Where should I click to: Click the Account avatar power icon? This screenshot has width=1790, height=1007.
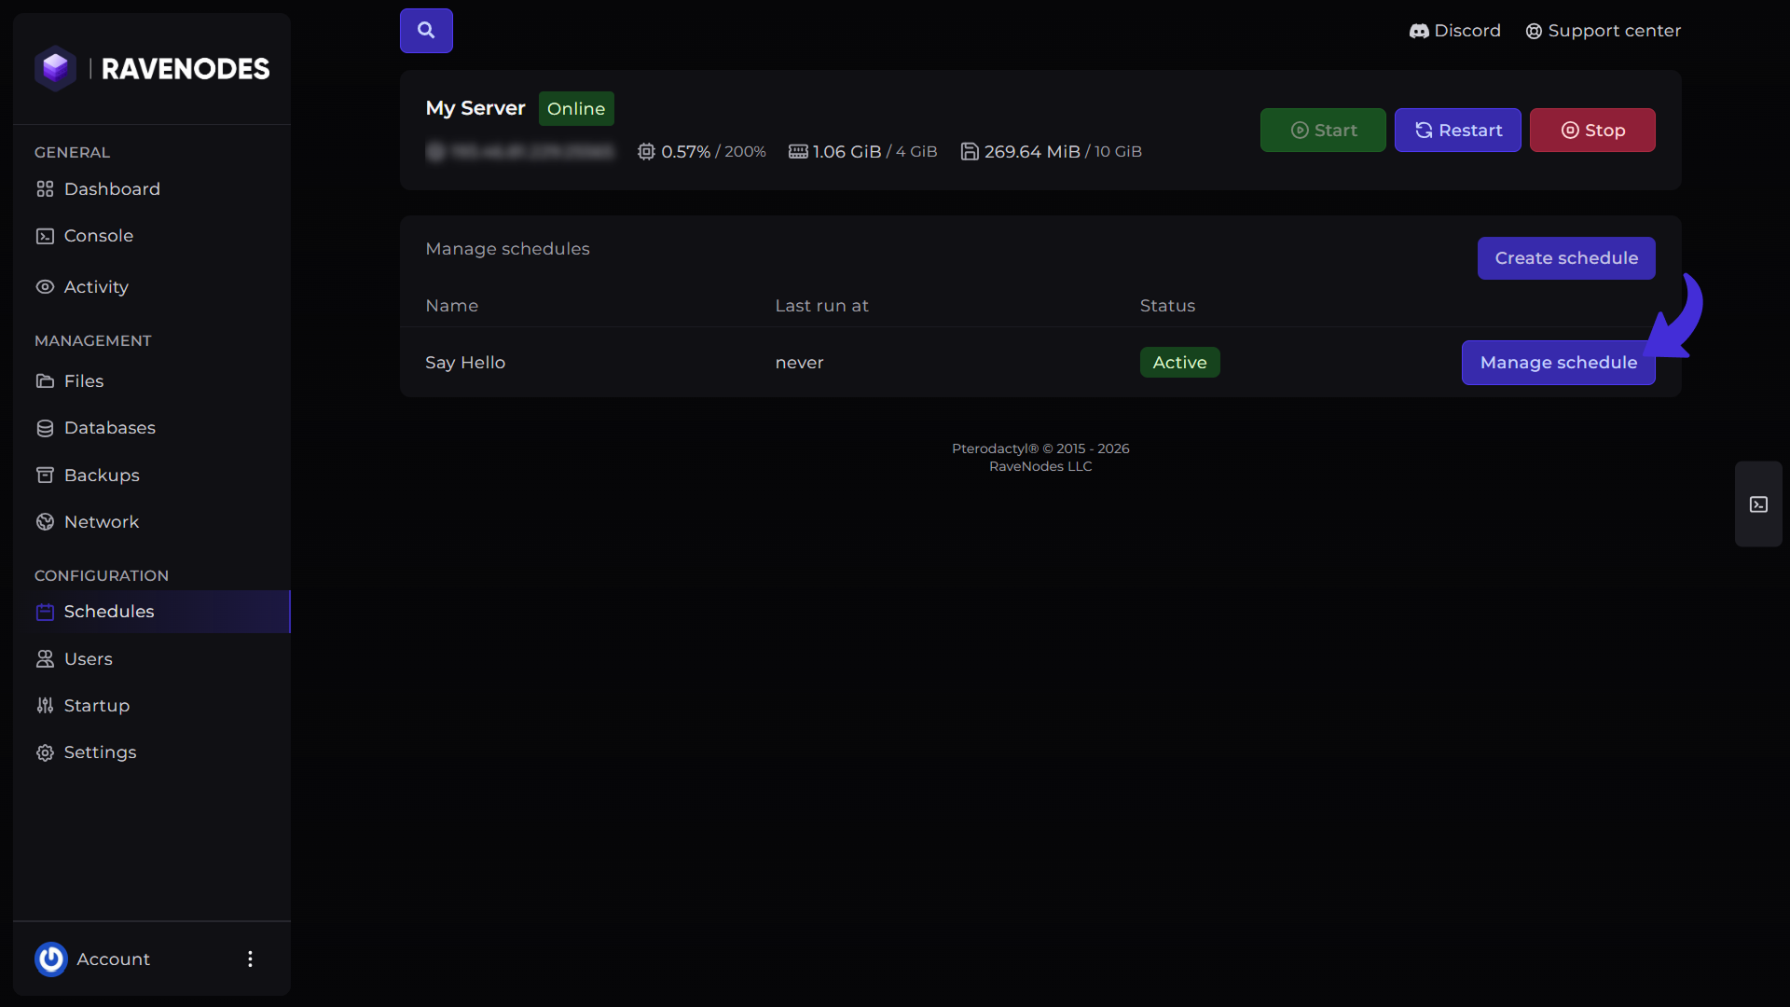(51, 959)
